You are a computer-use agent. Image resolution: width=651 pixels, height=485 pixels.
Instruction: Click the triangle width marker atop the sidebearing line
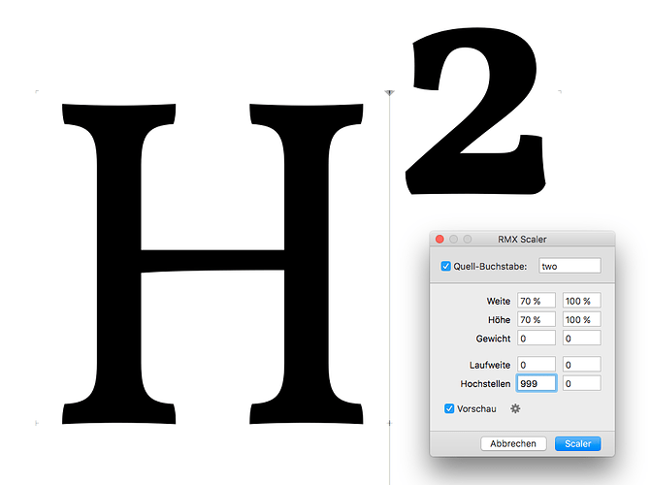click(389, 92)
